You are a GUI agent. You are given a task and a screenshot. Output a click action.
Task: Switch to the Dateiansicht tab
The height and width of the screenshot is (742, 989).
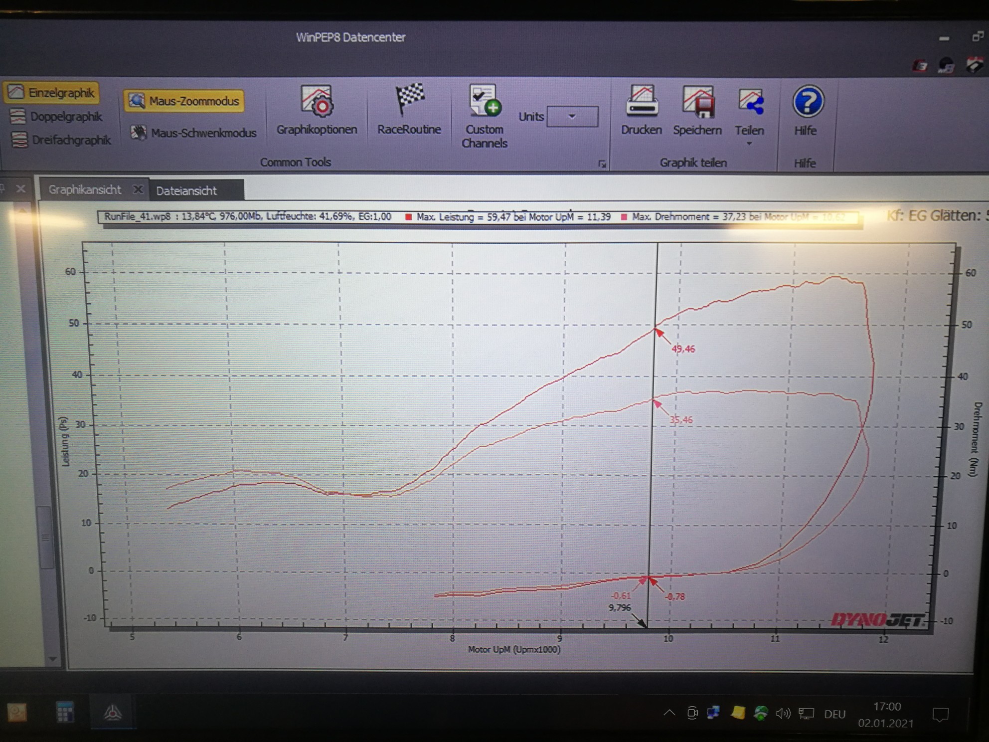click(x=186, y=190)
